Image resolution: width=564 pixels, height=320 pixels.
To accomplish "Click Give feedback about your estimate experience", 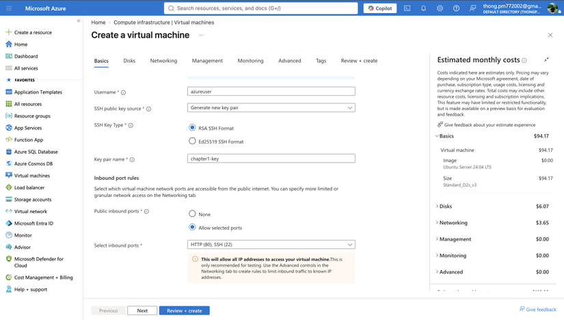I will click(486, 124).
